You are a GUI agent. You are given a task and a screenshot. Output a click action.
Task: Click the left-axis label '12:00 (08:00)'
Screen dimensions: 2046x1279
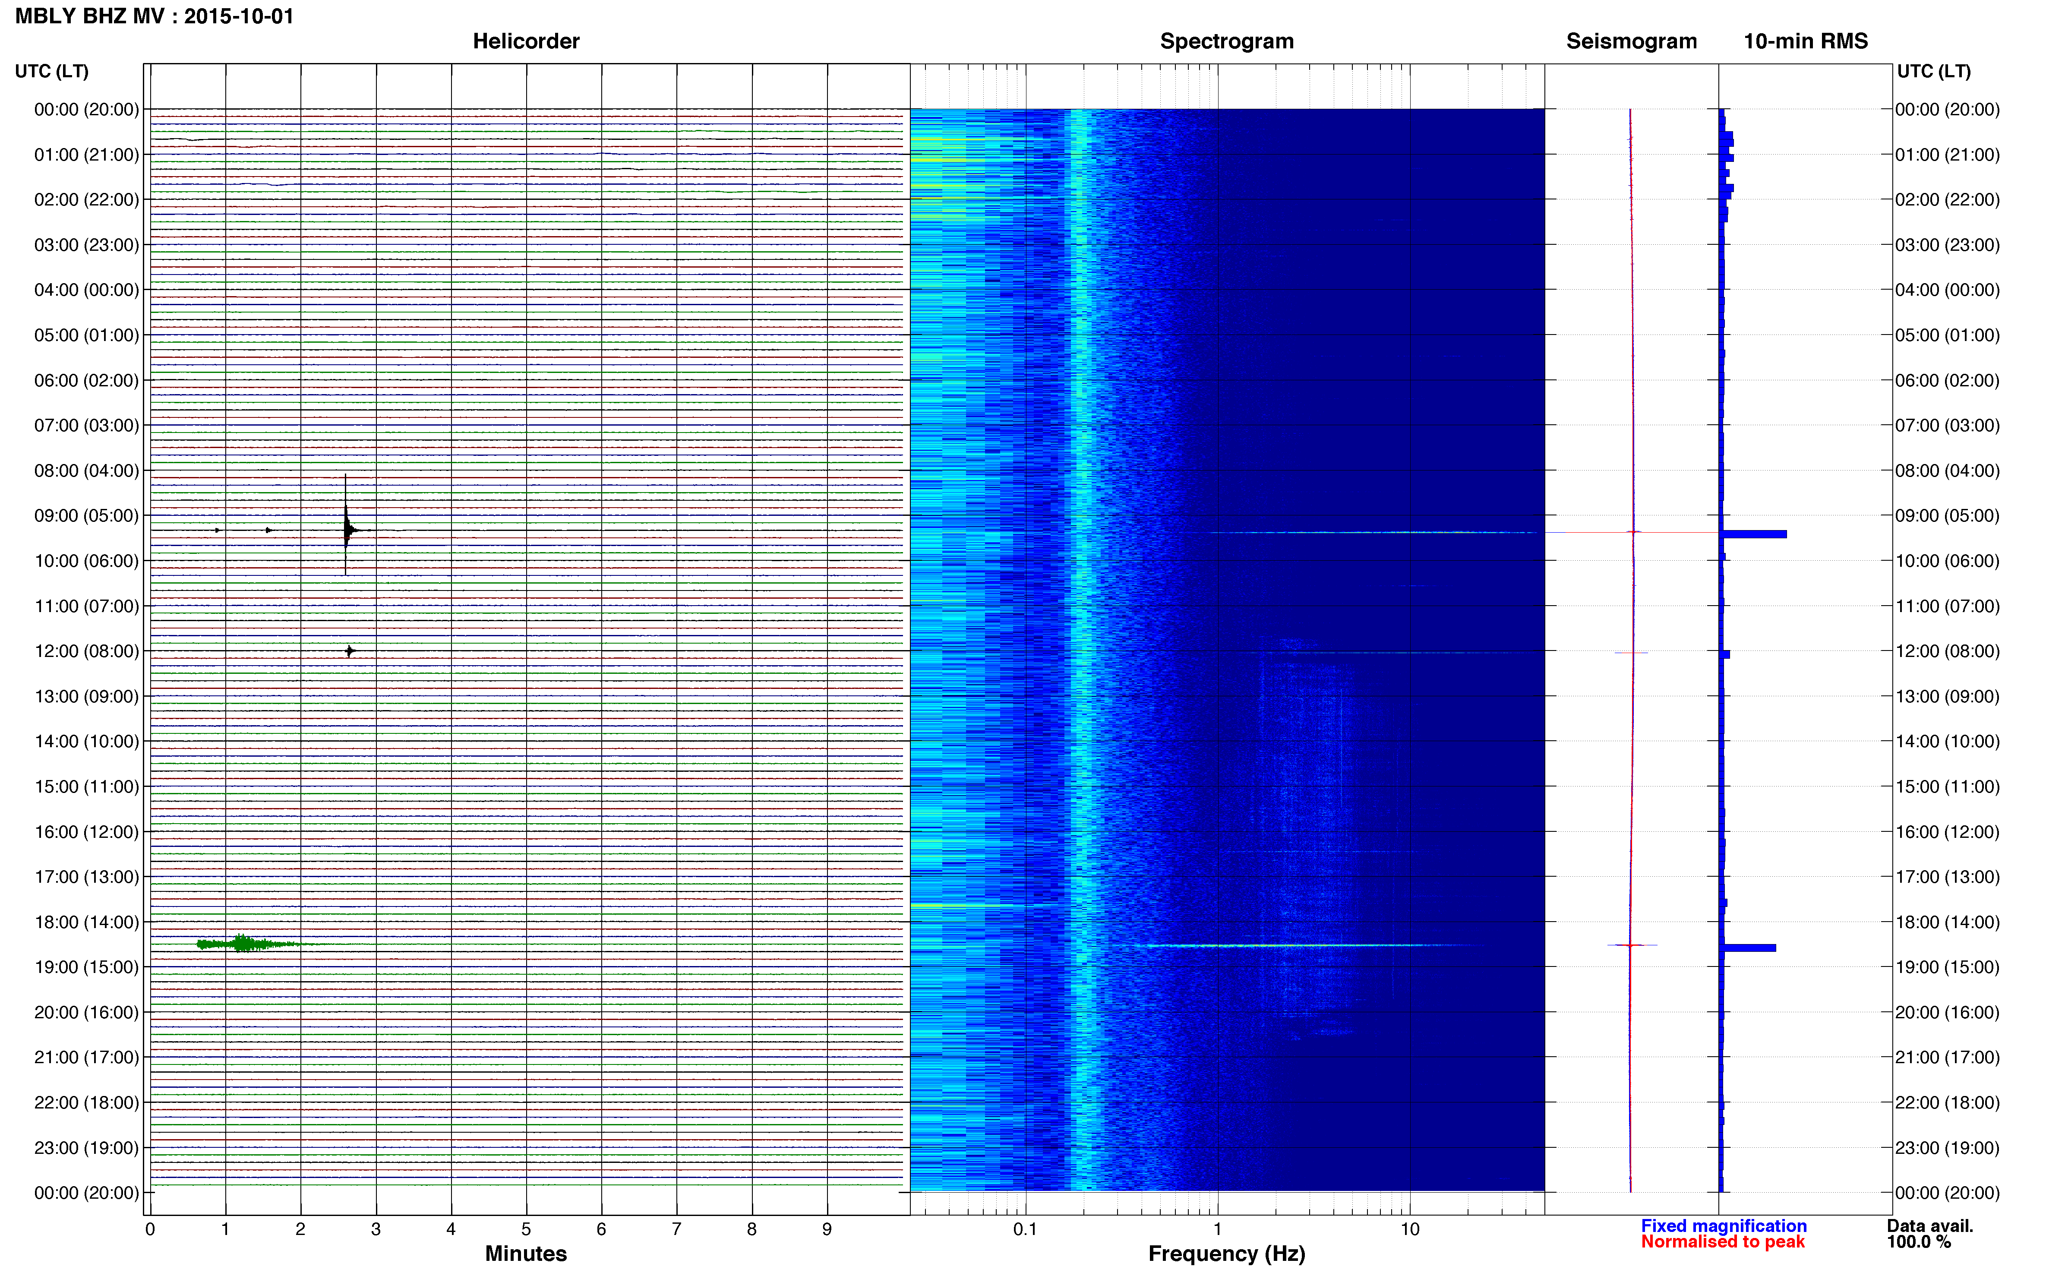click(86, 651)
